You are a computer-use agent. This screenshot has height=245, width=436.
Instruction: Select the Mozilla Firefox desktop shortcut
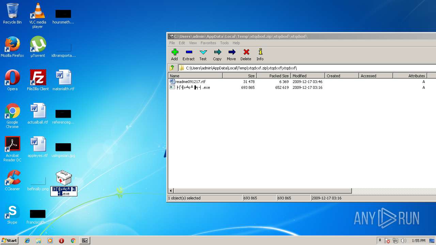pyautogui.click(x=12, y=47)
